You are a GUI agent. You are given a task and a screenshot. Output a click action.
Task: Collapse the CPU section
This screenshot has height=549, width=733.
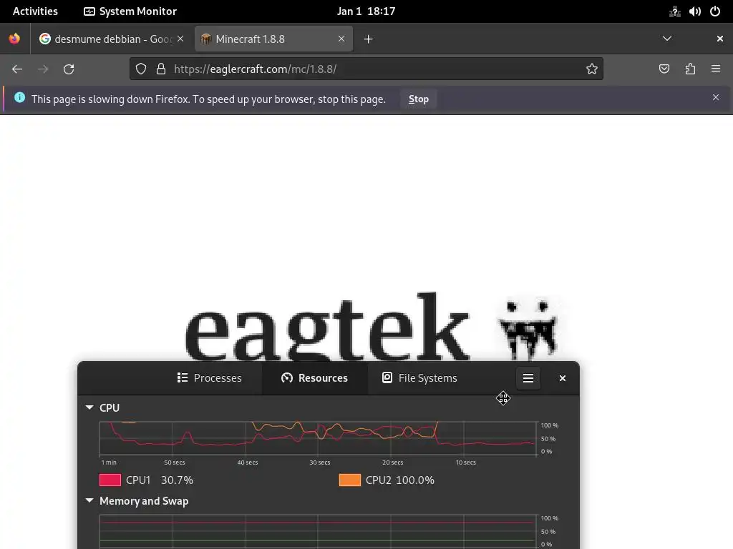point(89,407)
